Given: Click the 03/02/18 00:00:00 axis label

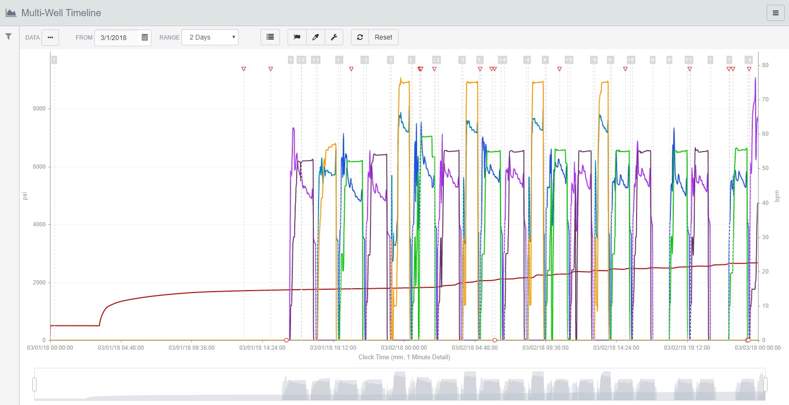Looking at the screenshot, I should pos(404,348).
